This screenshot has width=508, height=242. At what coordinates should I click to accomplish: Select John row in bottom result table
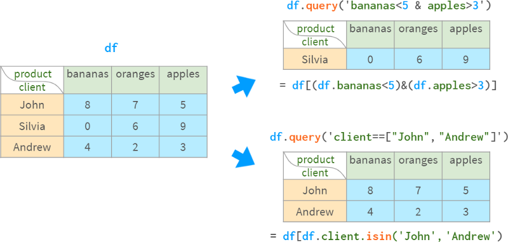(x=387, y=190)
